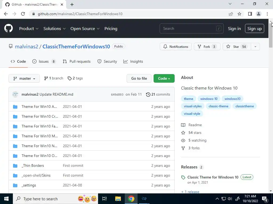Open the malvinas2 owner link
This screenshot has height=204, width=273.
click(26, 46)
